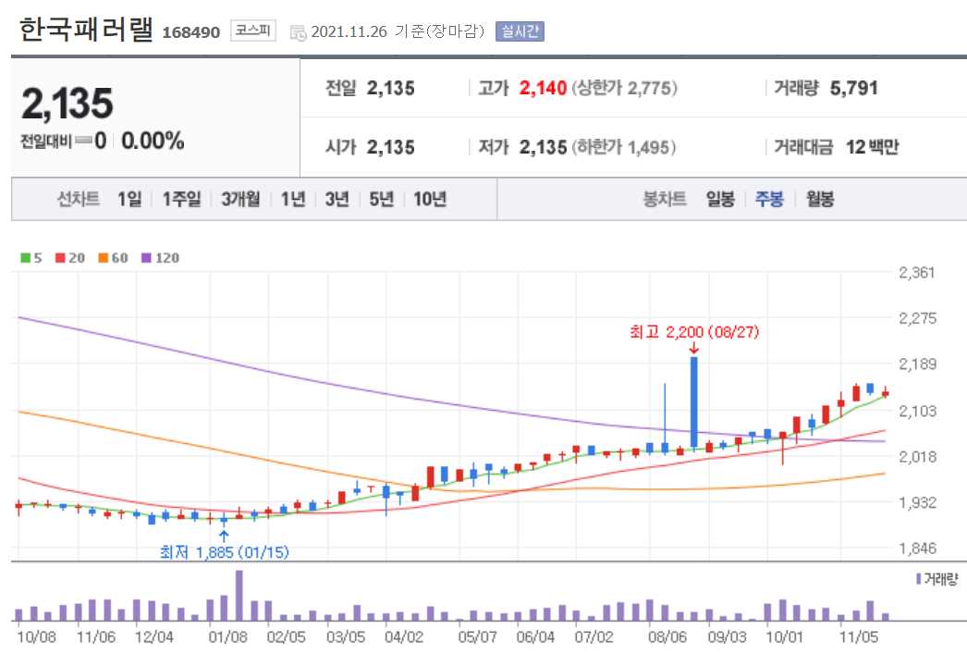Click the 실시간 real-time indicator
The image size is (967, 654).
(x=520, y=30)
